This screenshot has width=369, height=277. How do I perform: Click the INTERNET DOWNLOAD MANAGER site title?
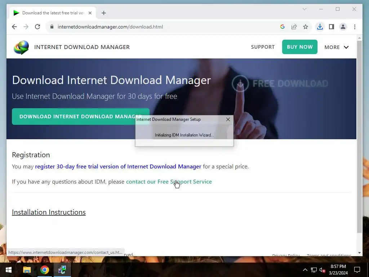tap(82, 47)
